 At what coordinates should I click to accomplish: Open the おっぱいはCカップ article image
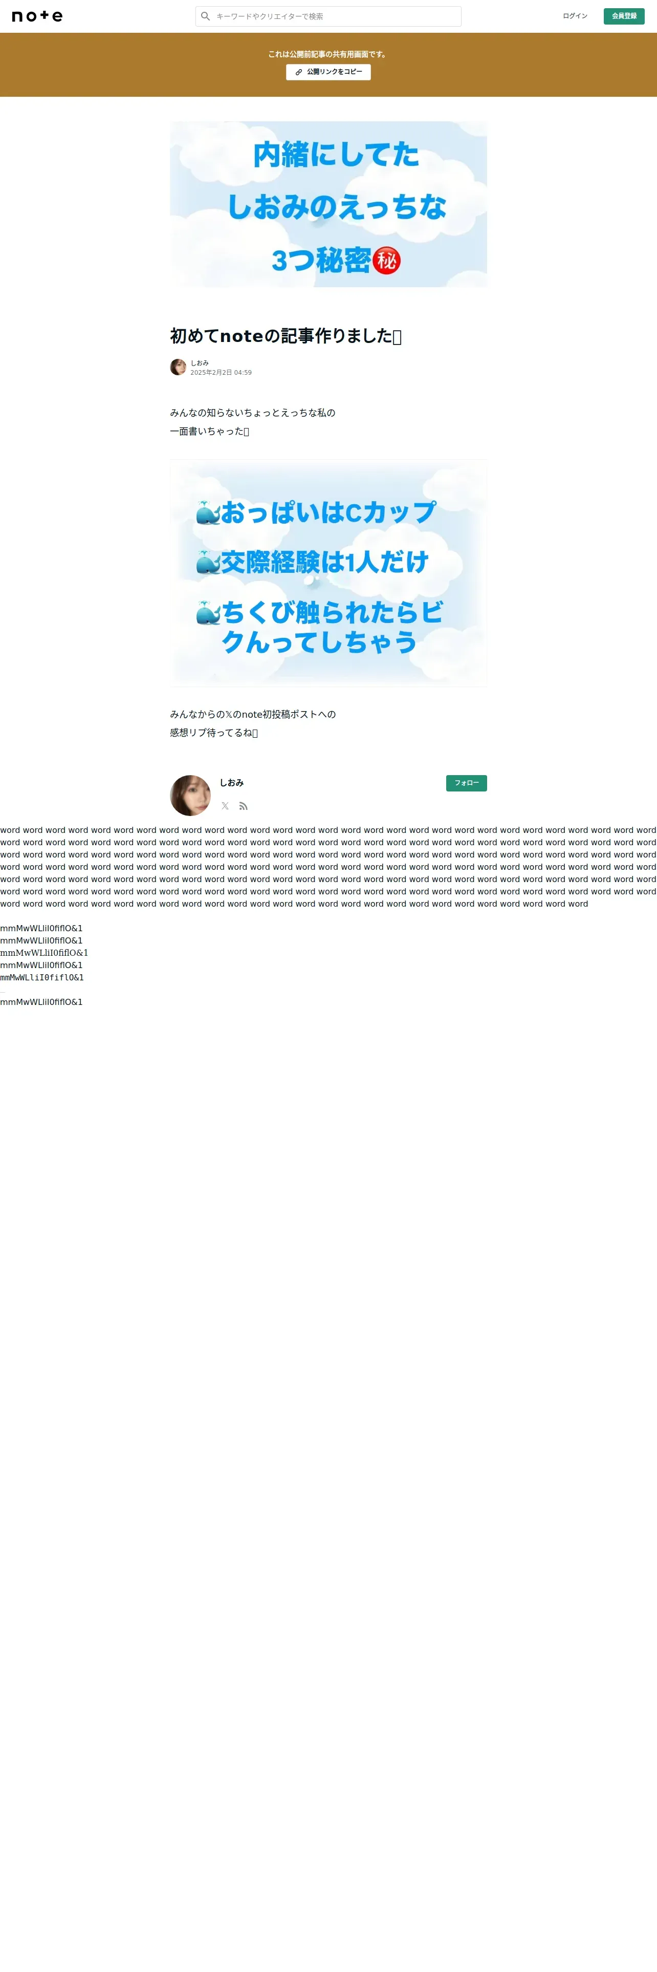click(328, 573)
